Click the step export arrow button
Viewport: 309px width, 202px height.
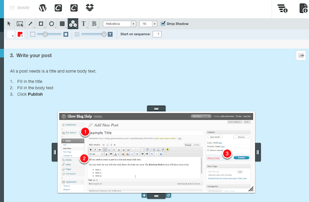tap(301, 56)
